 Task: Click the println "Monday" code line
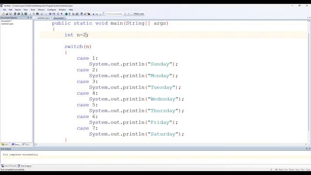point(133,76)
